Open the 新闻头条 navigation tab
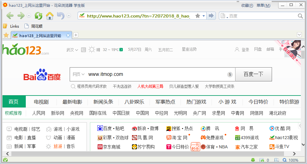Screen dimensions: 307x164 [x=103, y=102]
